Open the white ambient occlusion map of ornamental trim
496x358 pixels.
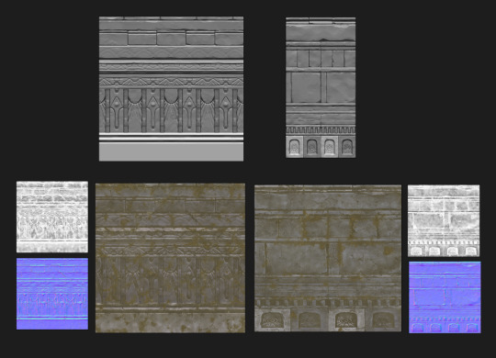(52, 217)
